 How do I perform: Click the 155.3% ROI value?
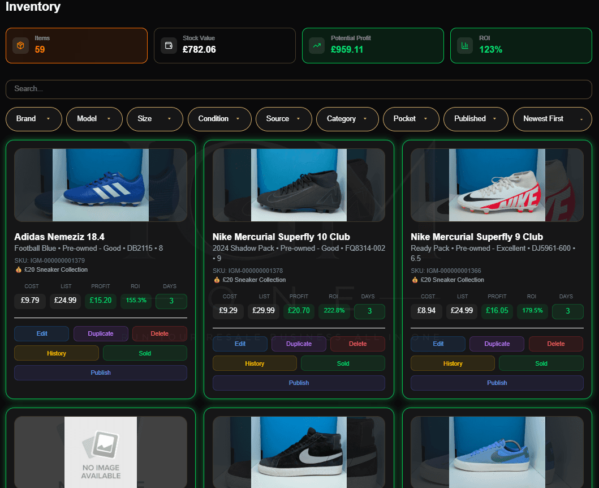(x=136, y=301)
